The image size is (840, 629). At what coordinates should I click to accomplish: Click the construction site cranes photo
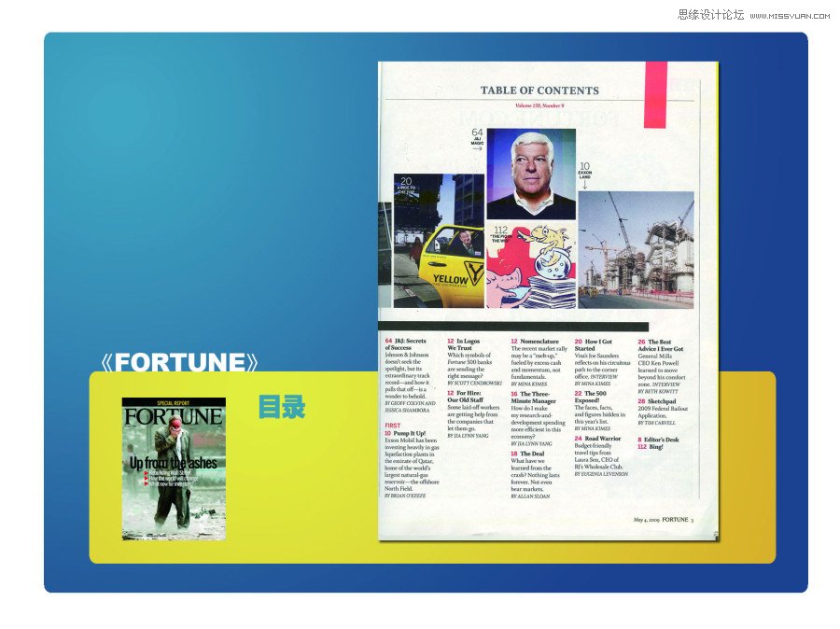coord(636,250)
